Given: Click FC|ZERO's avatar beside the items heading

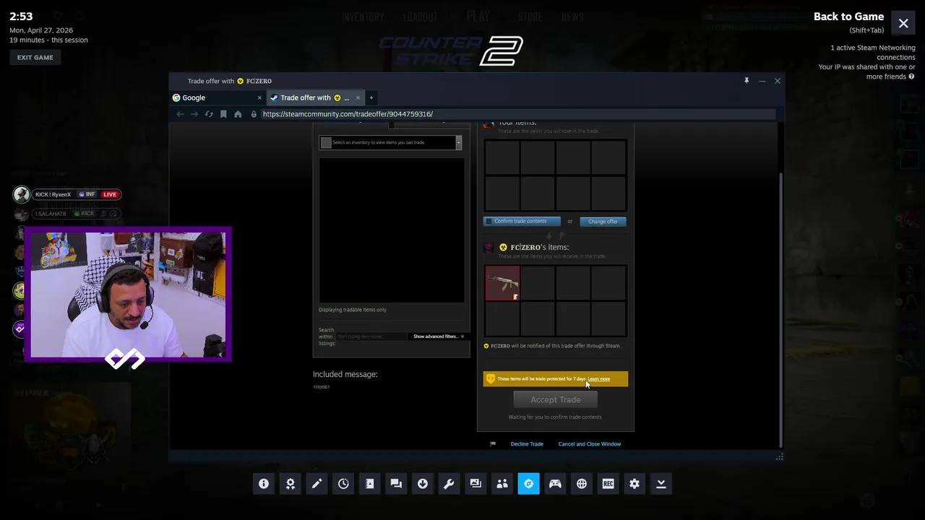Looking at the screenshot, I should coord(489,248).
